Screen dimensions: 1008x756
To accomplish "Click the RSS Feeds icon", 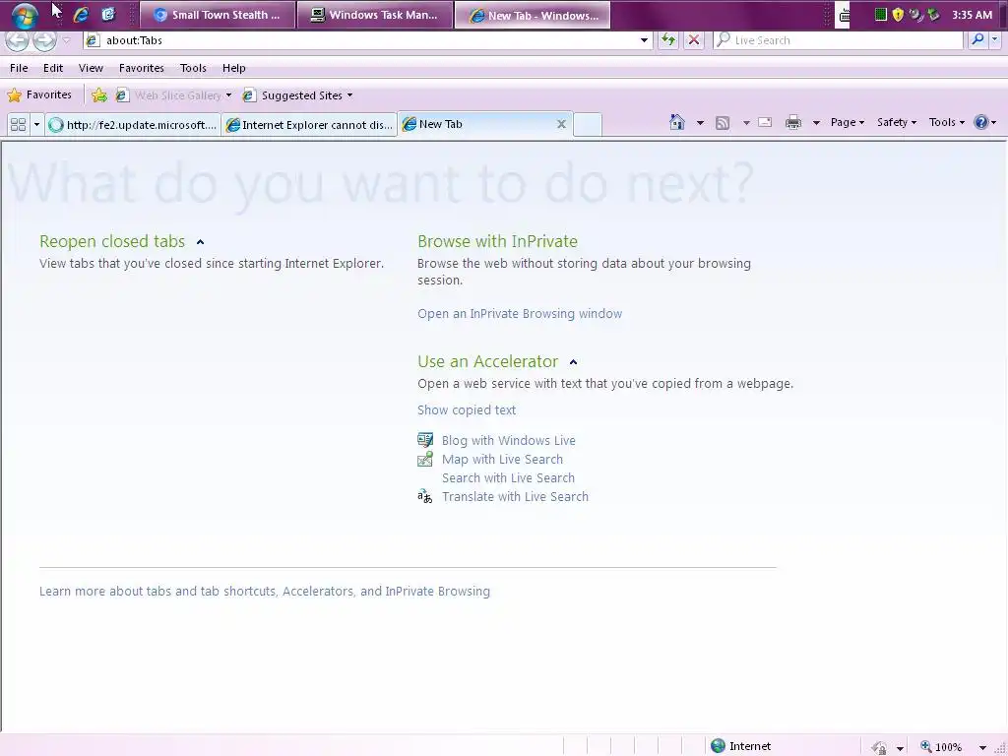I will [723, 123].
